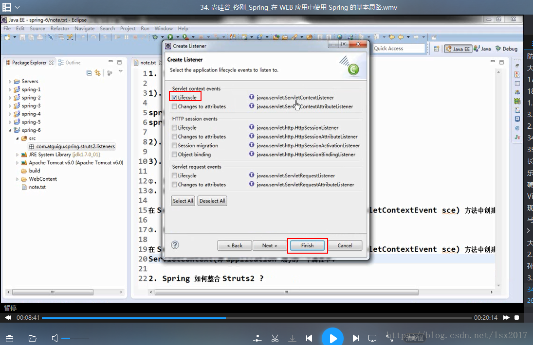This screenshot has width=533, height=345.
Task: Mute the player volume speaker icon
Action: (55, 338)
